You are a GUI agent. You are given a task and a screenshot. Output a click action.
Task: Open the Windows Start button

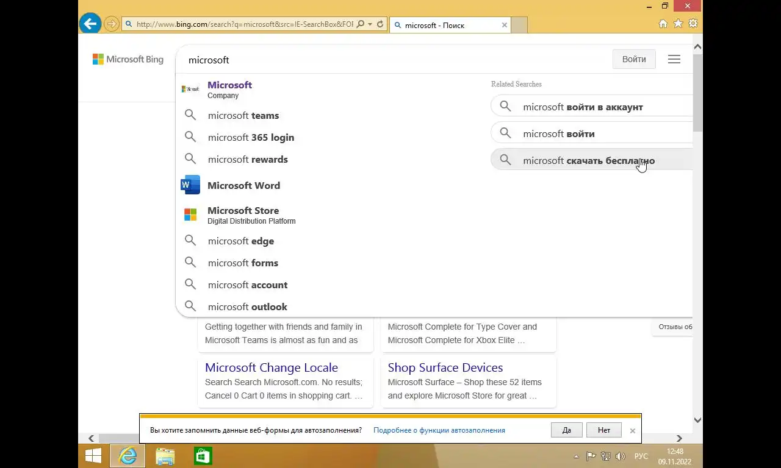(93, 456)
